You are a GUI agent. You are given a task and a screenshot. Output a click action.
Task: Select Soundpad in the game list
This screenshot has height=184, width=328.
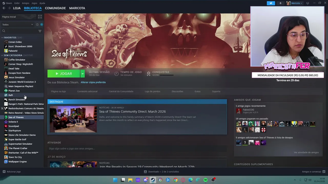14,126
